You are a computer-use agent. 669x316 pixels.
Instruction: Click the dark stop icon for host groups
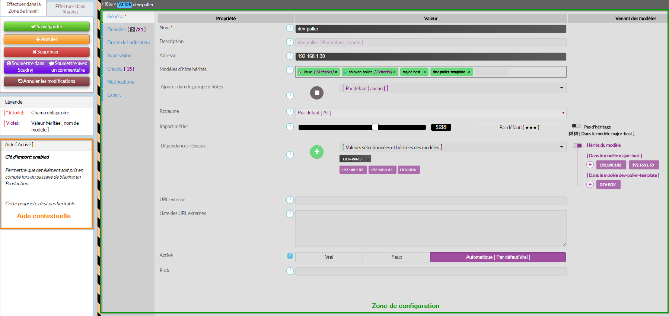point(317,93)
